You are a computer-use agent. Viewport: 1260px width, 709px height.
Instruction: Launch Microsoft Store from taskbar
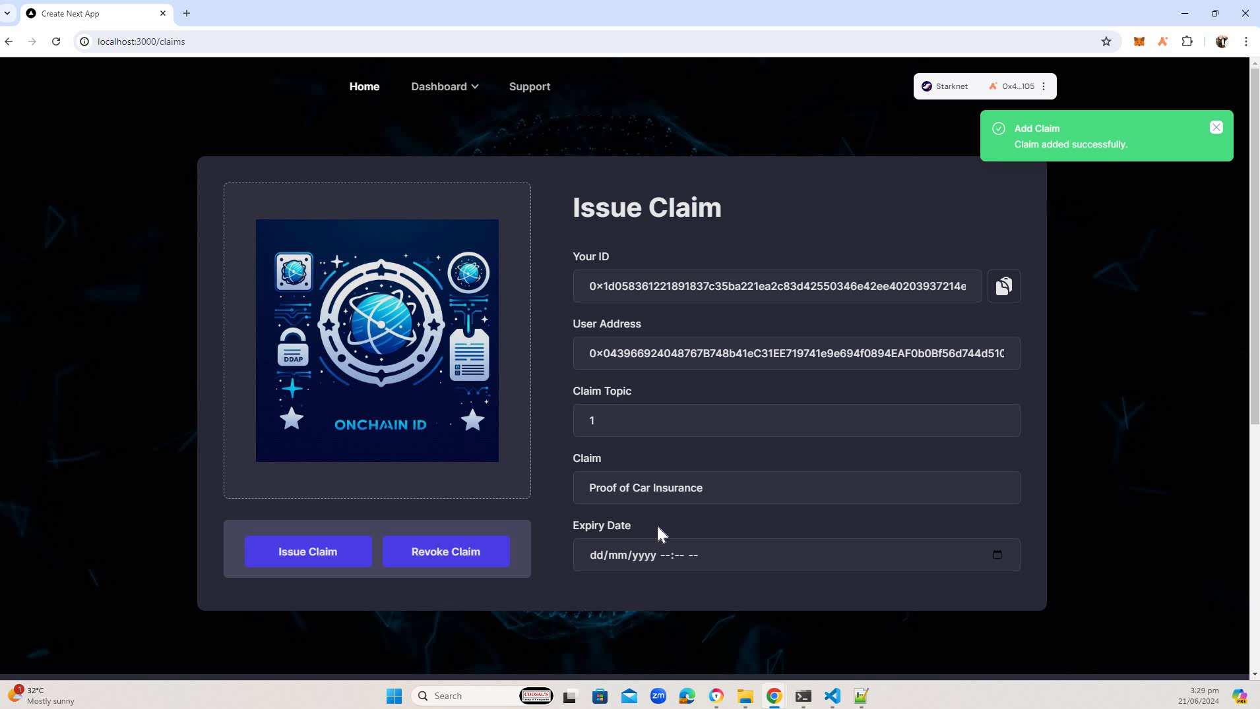pyautogui.click(x=600, y=696)
